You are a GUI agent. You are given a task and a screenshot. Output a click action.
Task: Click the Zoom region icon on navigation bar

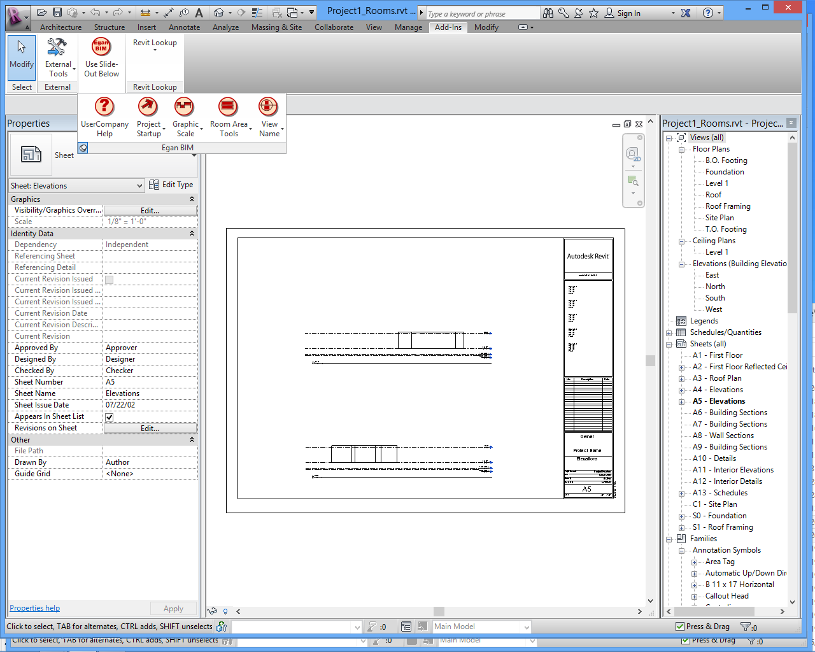(x=632, y=181)
